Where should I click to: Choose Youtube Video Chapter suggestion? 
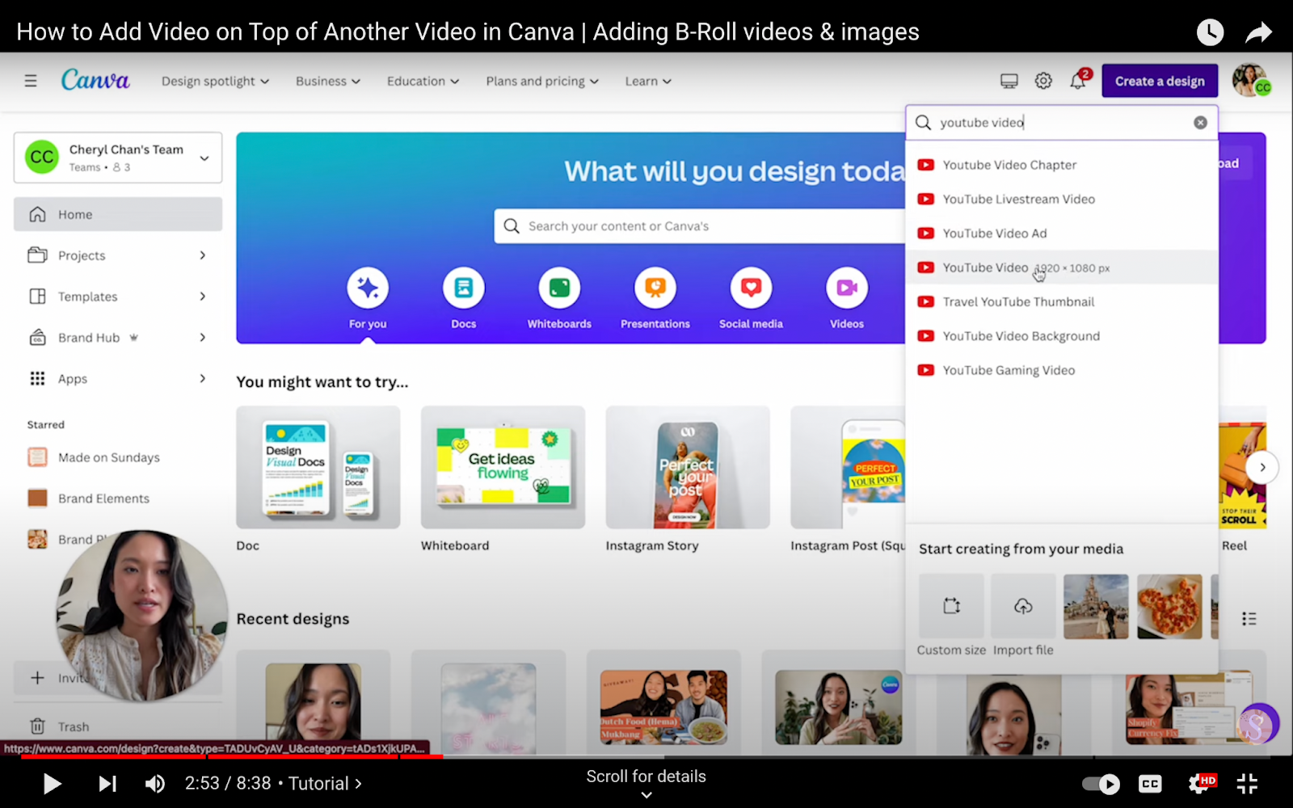pos(1062,165)
